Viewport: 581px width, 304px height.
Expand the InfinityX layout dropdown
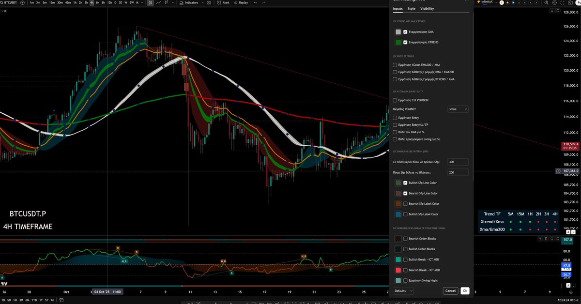(496, 2)
